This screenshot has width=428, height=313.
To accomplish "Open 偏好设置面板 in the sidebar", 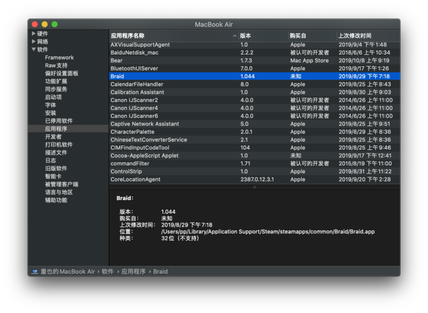I will tap(62, 73).
